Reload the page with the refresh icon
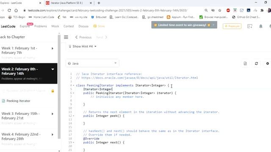Image resolution: width=271 pixels, height=152 pixels. (x=9, y=10)
